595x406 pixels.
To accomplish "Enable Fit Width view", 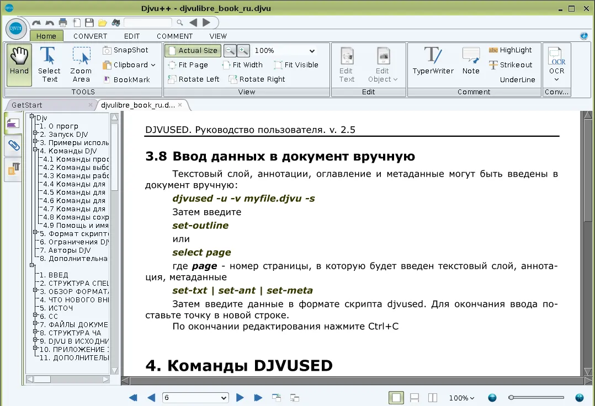I will click(242, 65).
